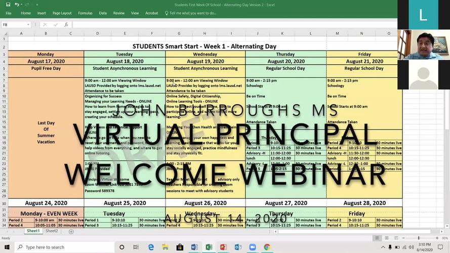
Task: Open the View ribbon tab
Action: (135, 13)
